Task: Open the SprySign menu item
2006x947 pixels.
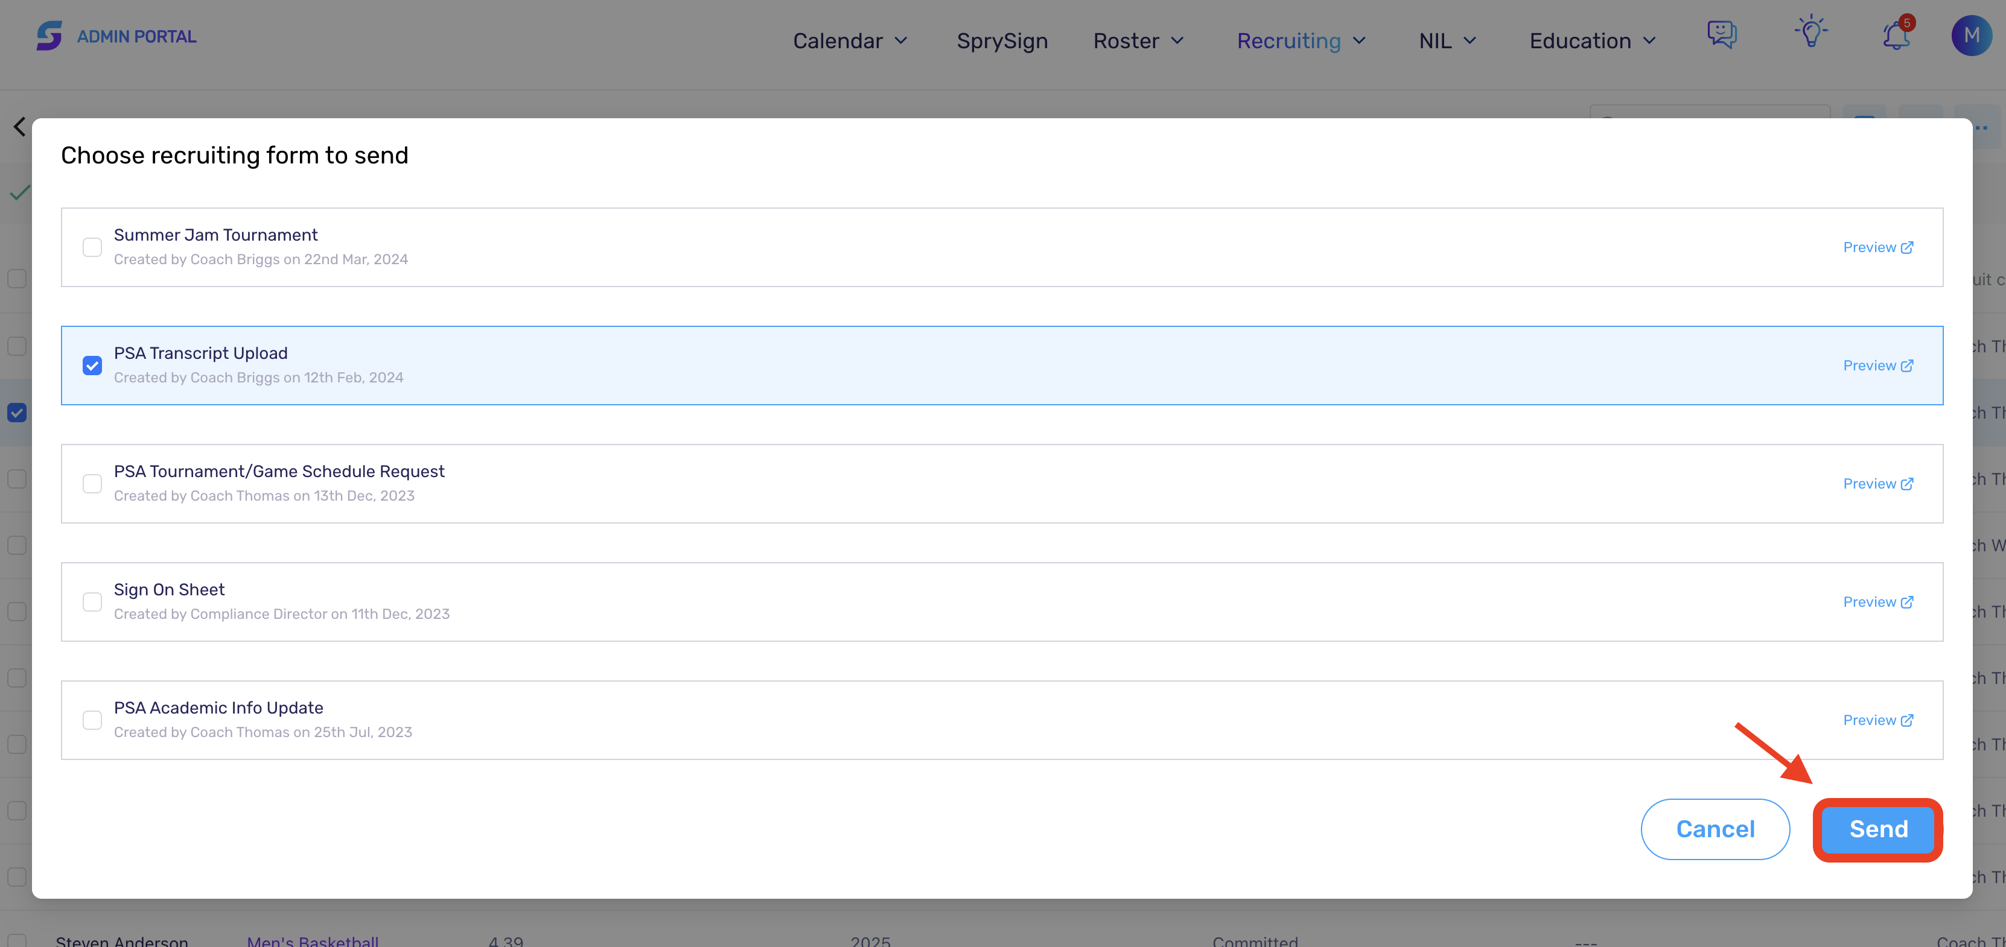Action: click(1002, 40)
